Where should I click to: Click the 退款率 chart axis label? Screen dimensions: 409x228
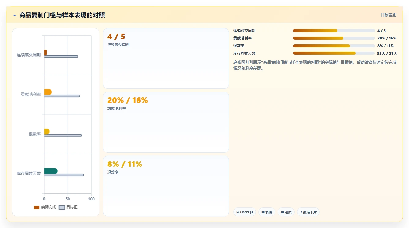point(35,134)
